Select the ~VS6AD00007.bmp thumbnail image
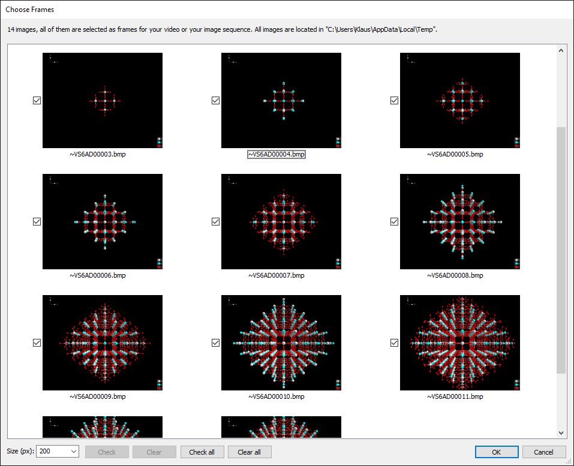574x466 pixels. 281,221
